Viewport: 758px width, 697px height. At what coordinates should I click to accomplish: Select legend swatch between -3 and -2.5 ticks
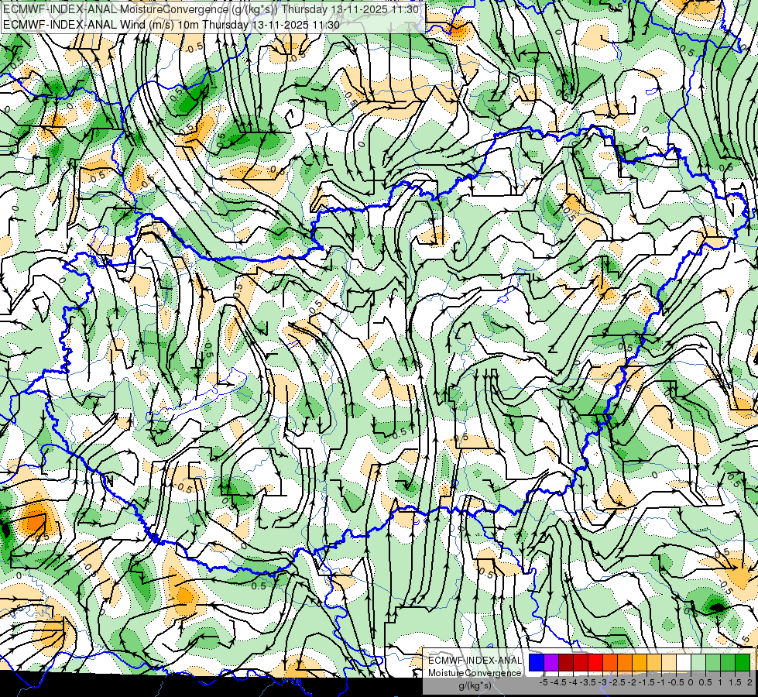[x=610, y=662]
